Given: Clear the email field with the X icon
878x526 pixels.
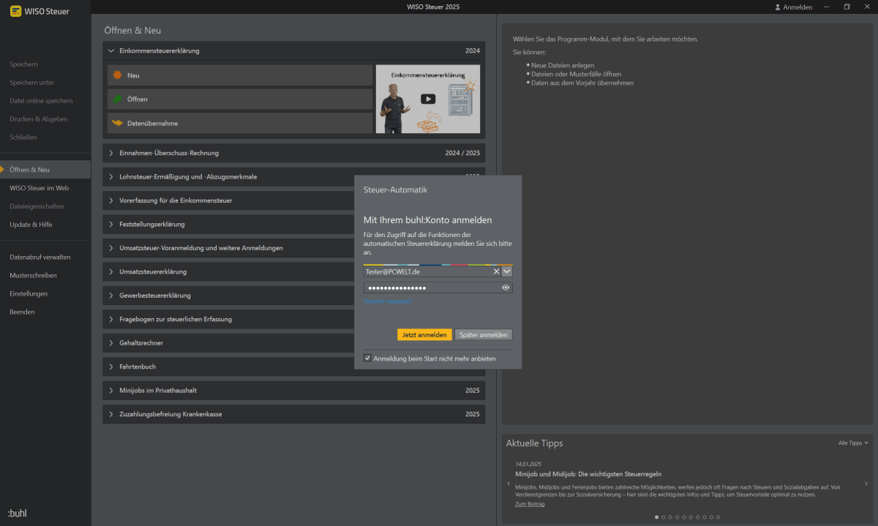Looking at the screenshot, I should coord(496,271).
